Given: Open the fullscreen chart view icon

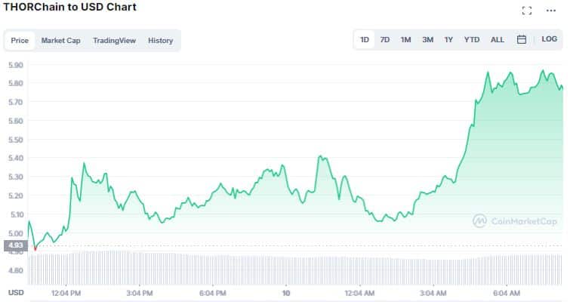Looking at the screenshot, I should 527,11.
